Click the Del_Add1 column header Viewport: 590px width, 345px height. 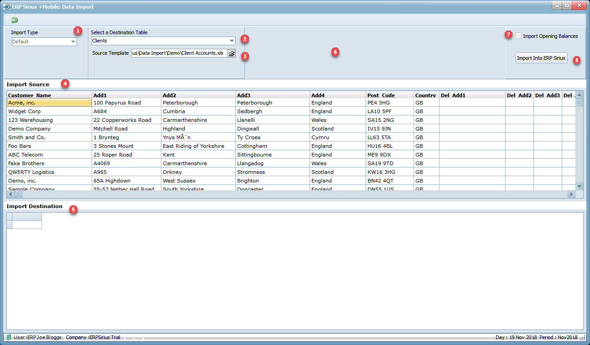tap(472, 95)
